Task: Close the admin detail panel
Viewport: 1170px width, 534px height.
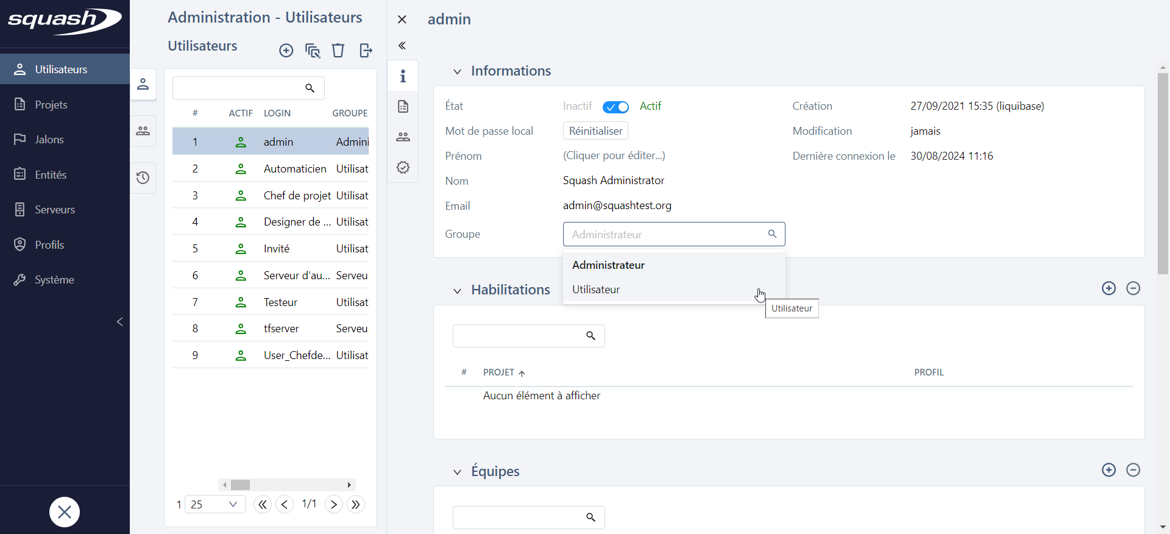Action: (x=402, y=20)
